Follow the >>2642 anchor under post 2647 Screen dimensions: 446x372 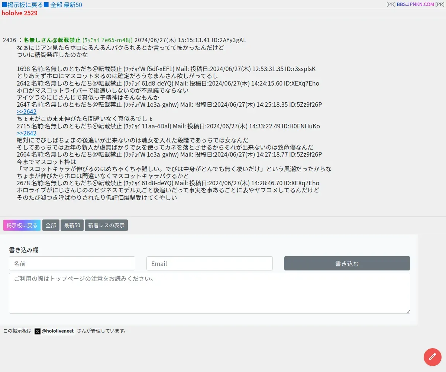(x=26, y=112)
